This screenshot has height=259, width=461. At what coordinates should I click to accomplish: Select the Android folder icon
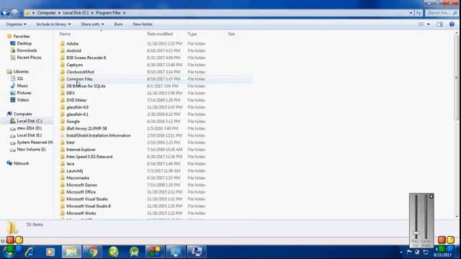coord(63,50)
